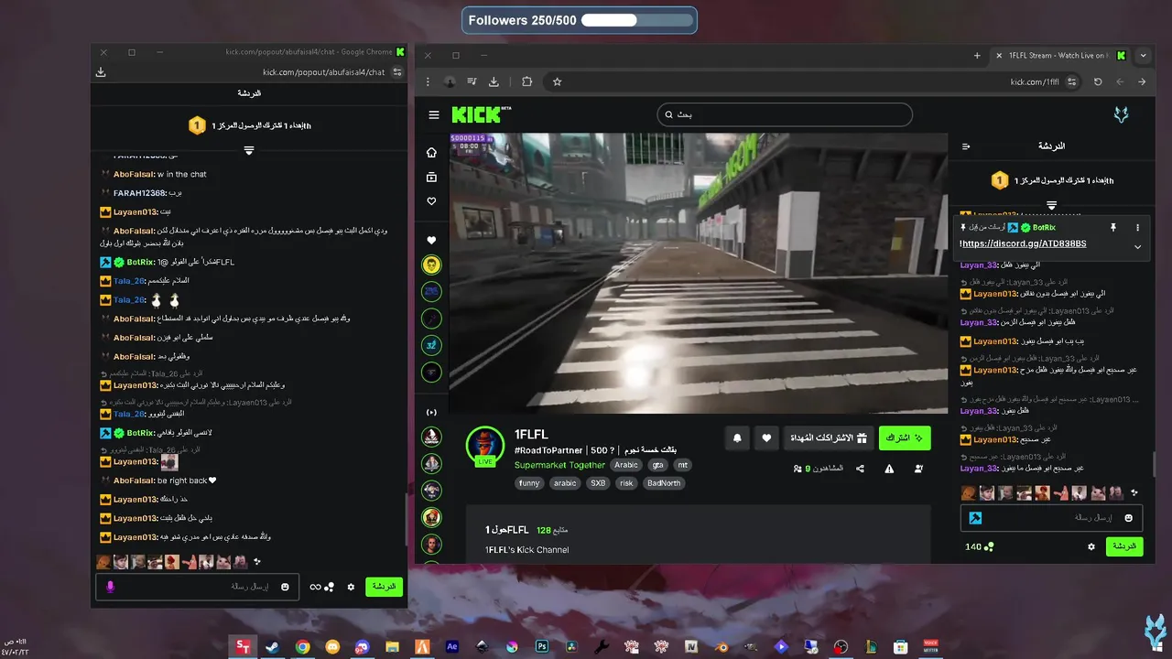Click the BadNorth tag
The image size is (1172, 659).
tap(664, 483)
